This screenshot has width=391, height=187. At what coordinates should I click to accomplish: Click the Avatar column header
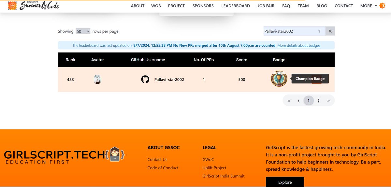97,60
